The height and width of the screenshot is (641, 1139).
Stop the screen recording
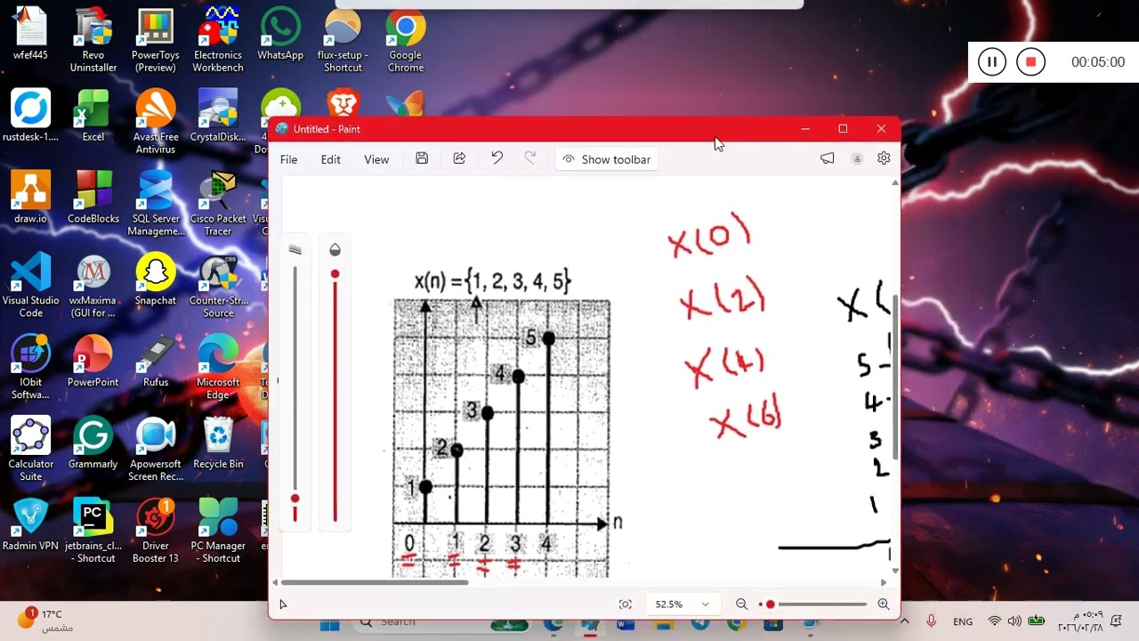pos(1030,62)
